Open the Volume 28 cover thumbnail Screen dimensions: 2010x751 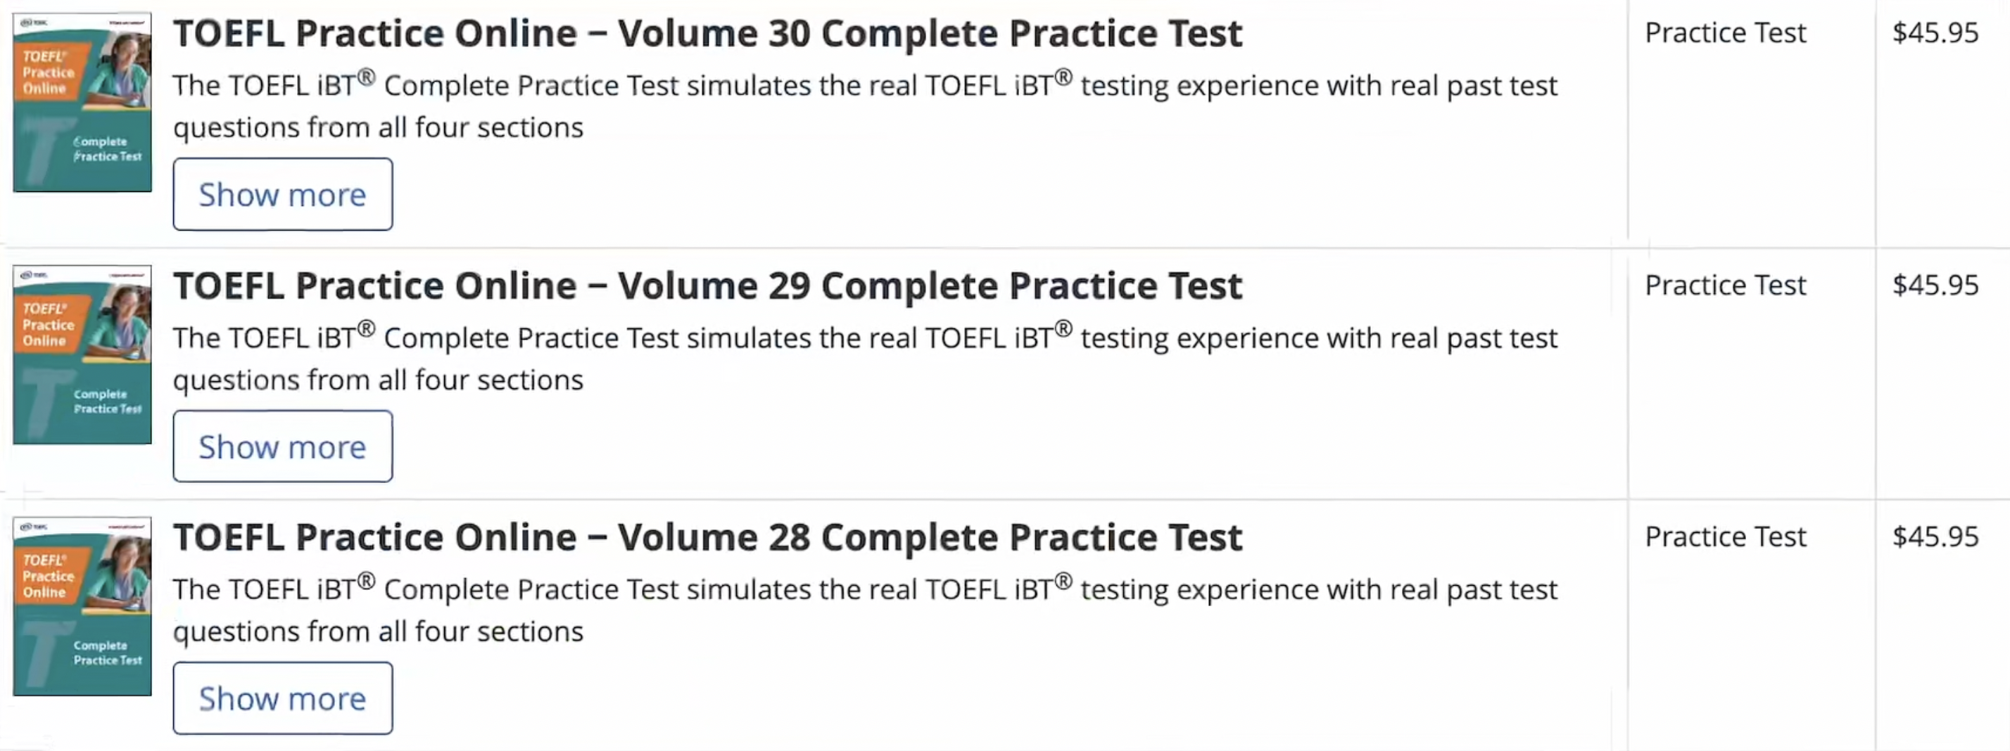pos(82,606)
